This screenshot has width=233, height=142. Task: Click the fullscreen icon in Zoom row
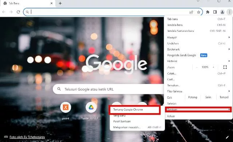tap(225, 67)
